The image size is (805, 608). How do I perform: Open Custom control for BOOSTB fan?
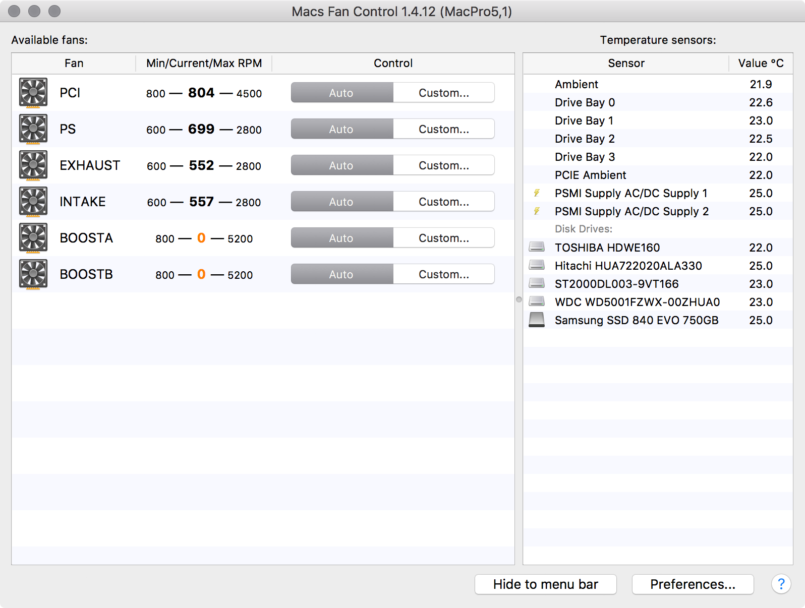(444, 274)
